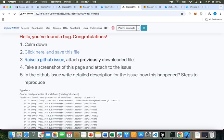This screenshot has height=140, width=224.
Task: Toggle Permit join (All)
Action: pos(126,28)
